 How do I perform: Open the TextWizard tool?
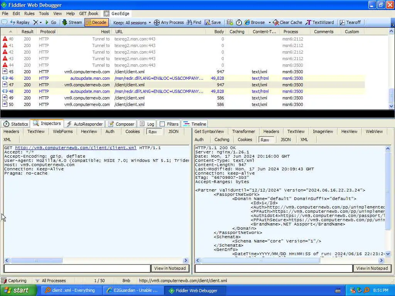[320, 22]
